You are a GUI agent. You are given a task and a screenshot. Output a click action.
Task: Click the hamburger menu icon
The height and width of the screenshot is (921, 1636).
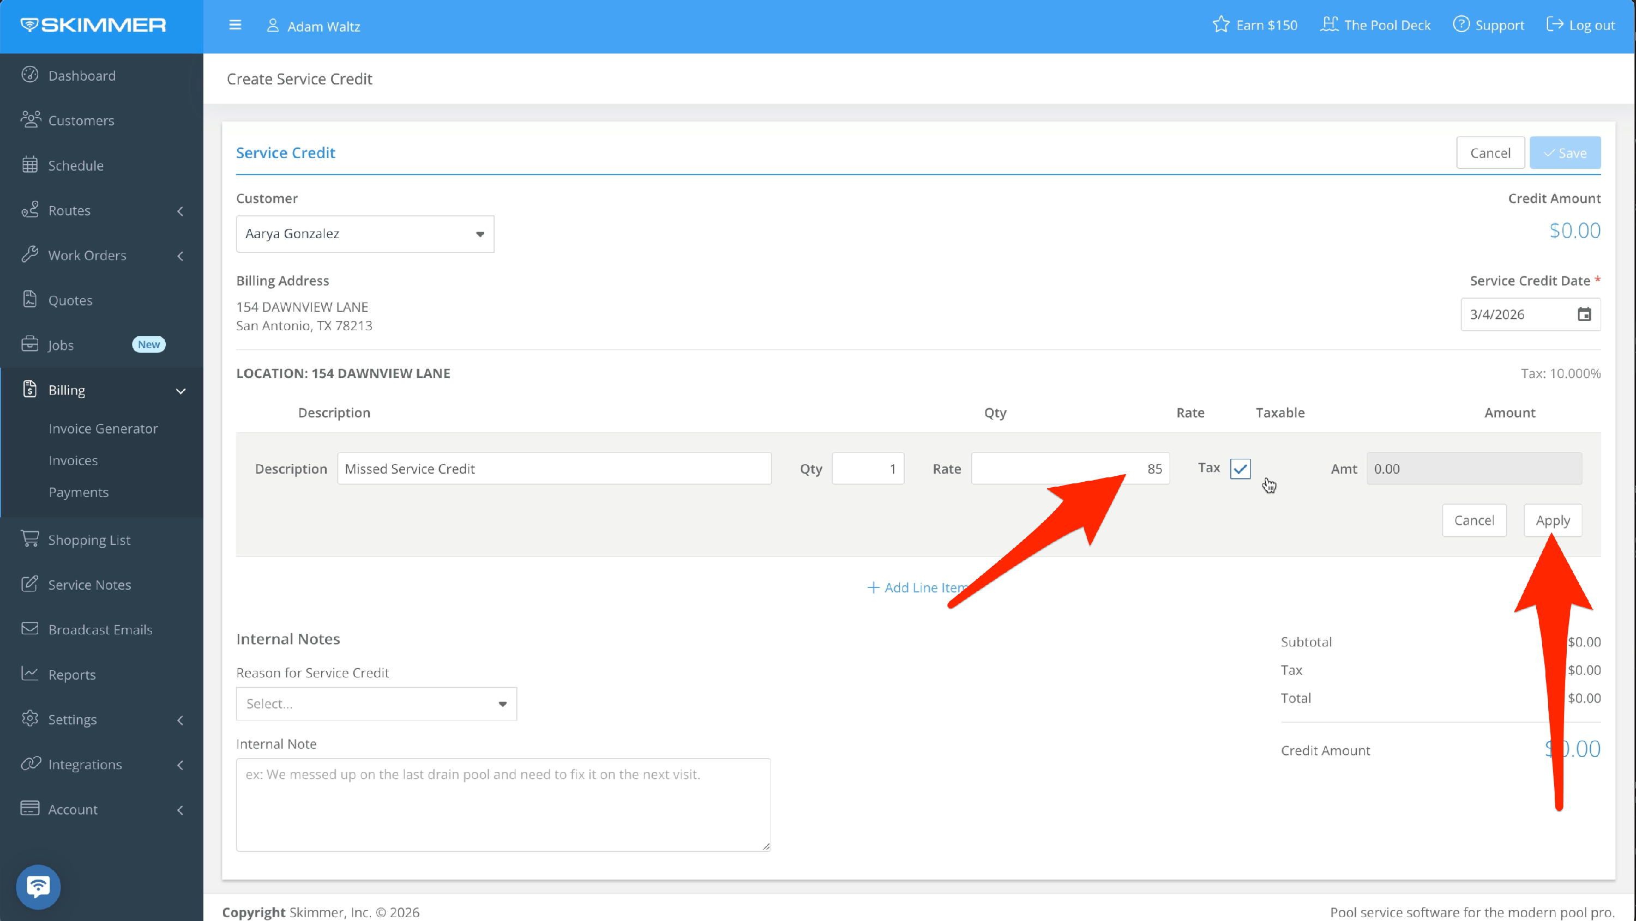tap(235, 26)
